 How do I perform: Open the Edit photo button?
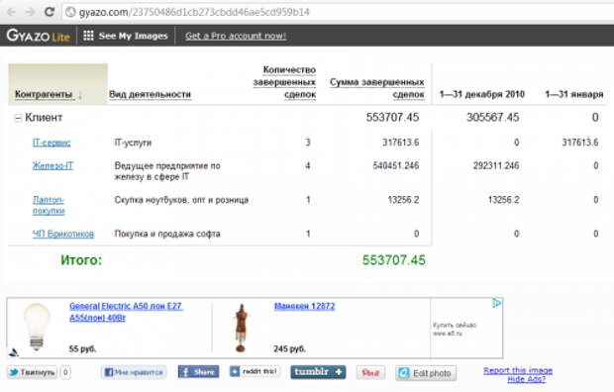[426, 373]
